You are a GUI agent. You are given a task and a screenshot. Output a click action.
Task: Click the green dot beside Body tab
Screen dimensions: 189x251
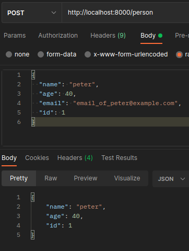[160, 36]
